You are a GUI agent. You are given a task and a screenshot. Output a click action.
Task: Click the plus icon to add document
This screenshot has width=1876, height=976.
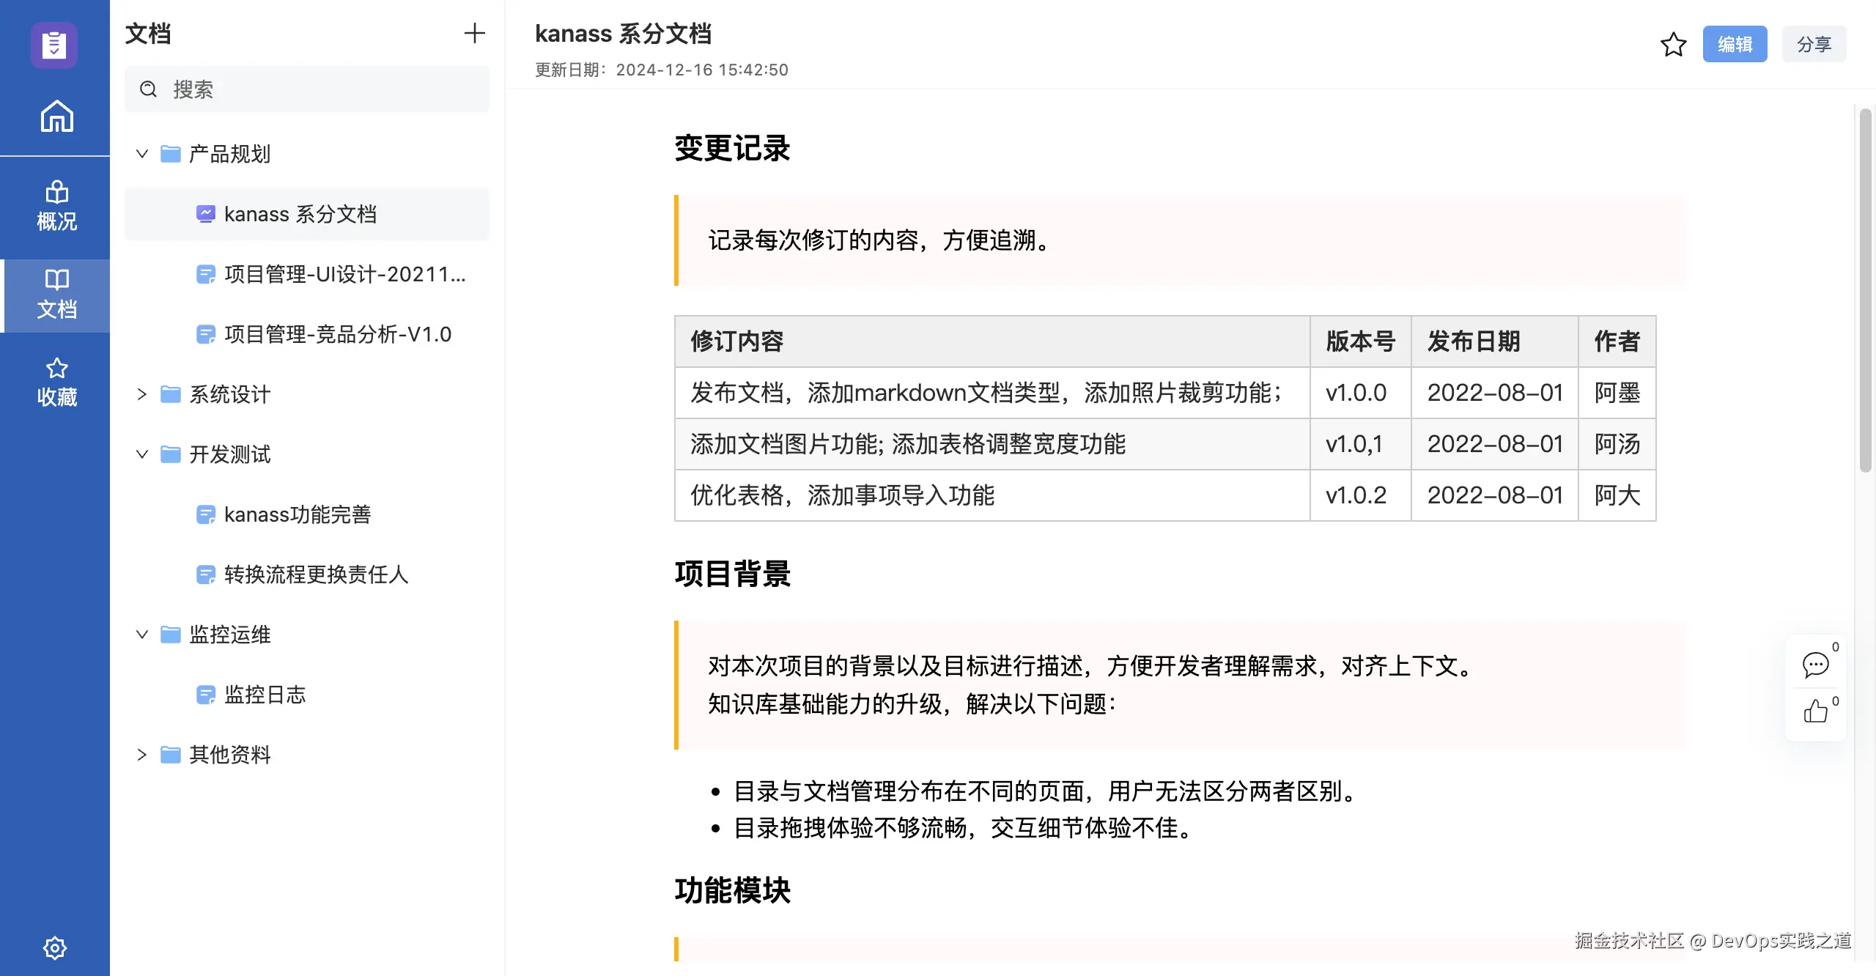474,33
